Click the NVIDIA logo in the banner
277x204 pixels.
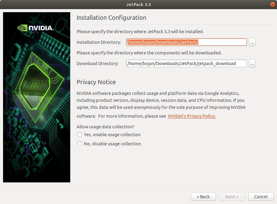pyautogui.click(x=35, y=28)
